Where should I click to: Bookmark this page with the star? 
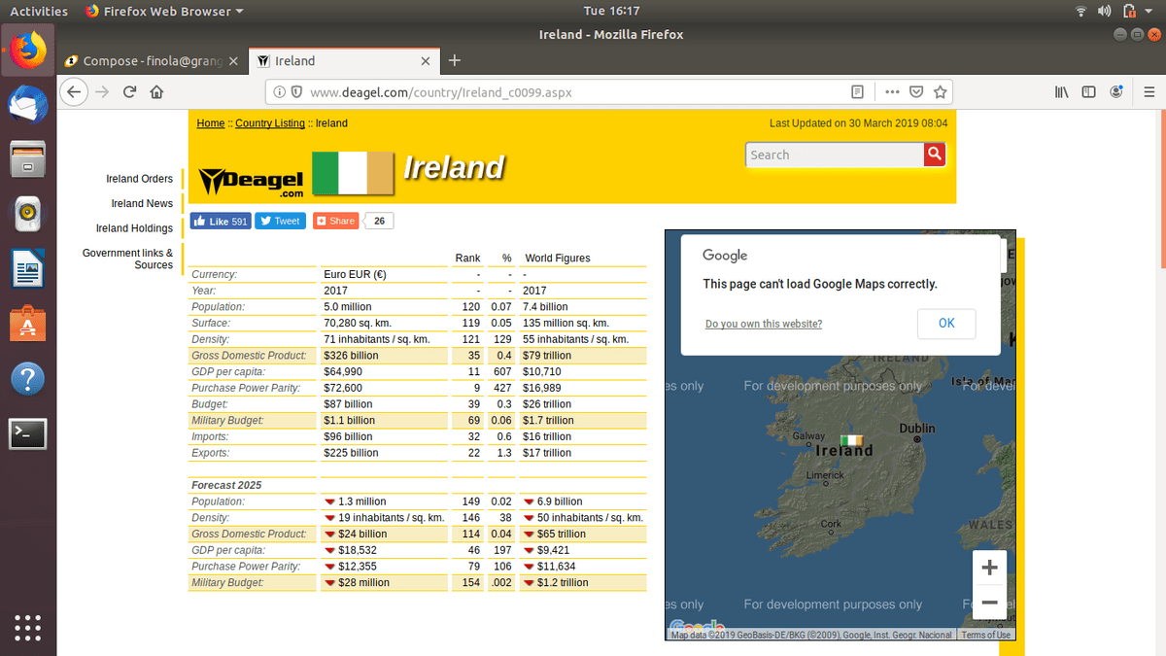tap(940, 92)
